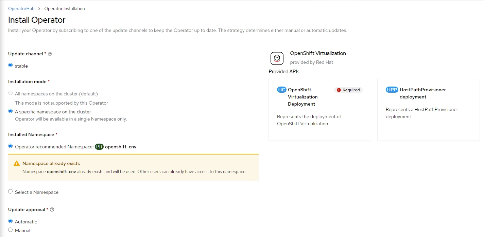Screen dimensions: 484x237
Task: Click the HostPathProvisioner deployment card
Action: 428,115
